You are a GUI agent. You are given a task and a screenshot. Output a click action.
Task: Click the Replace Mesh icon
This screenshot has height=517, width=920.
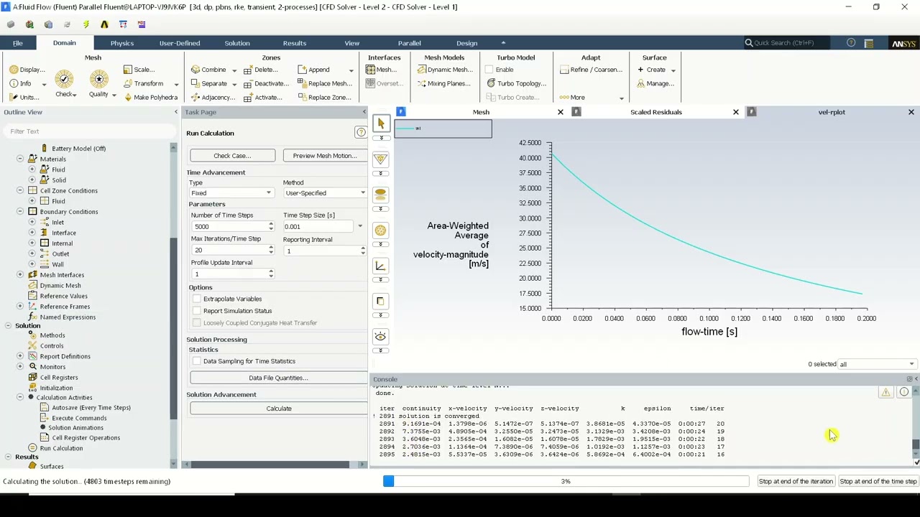(x=302, y=83)
